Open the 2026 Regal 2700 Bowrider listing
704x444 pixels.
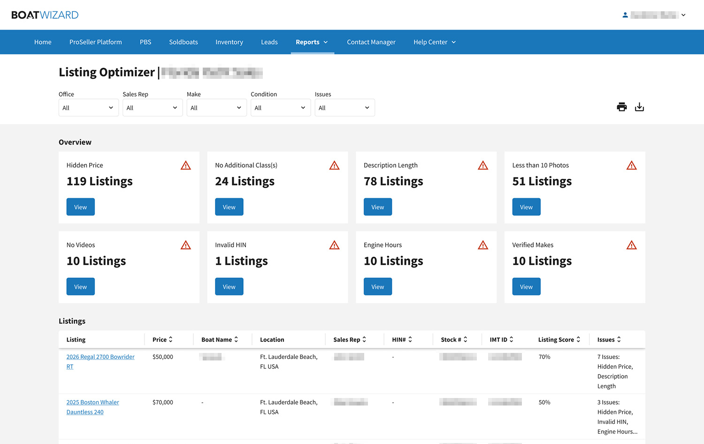point(100,357)
